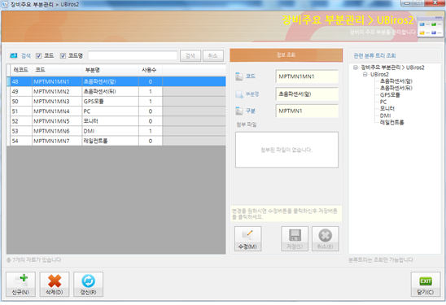This screenshot has height=305, width=446.
Task: Select DMI in the tree
Action: coord(385,115)
